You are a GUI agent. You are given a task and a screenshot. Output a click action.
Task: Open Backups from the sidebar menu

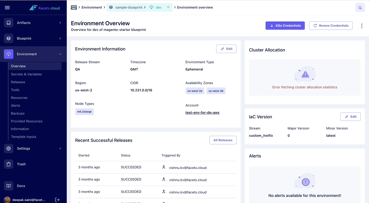tap(18, 113)
